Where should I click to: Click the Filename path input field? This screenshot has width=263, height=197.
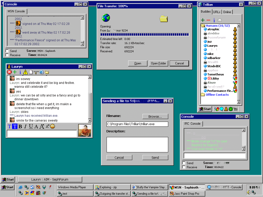pos(137,124)
